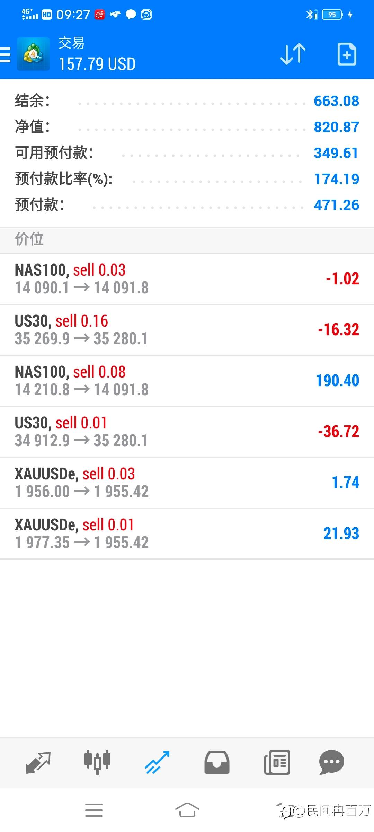
Task: Expand NAS100 sell 0.03 position details
Action: (x=187, y=279)
